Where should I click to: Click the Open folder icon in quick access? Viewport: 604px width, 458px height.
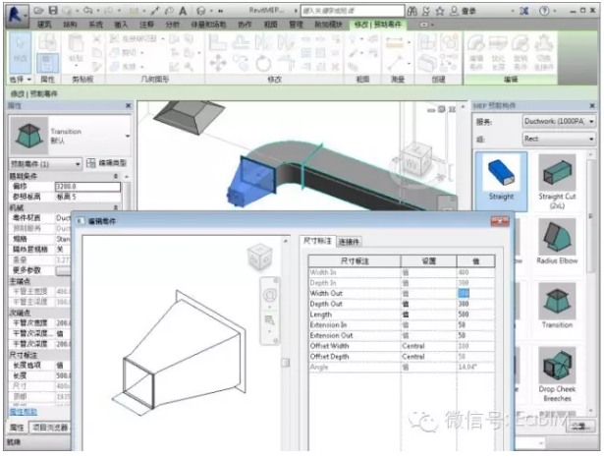pyautogui.click(x=38, y=11)
